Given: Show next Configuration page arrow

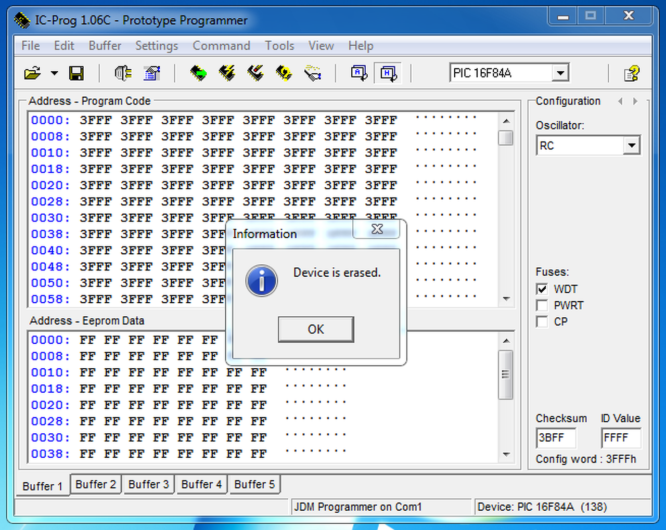Looking at the screenshot, I should point(635,101).
